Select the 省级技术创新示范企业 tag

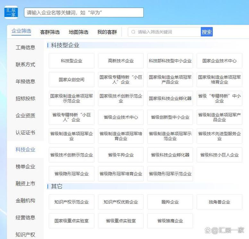(x=72, y=155)
